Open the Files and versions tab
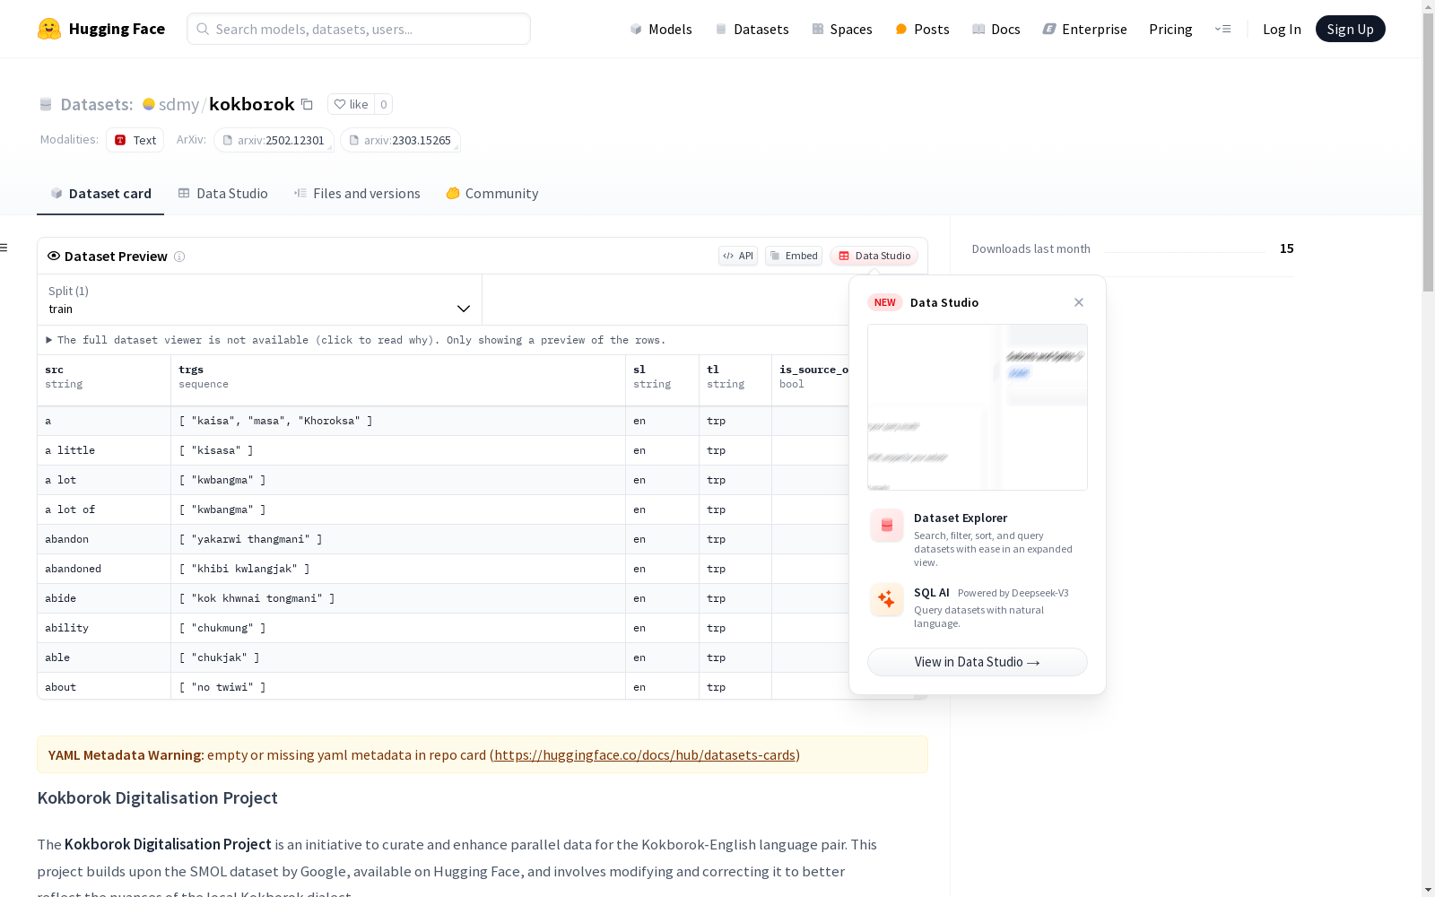Screen dimensions: 1435x897 357,193
